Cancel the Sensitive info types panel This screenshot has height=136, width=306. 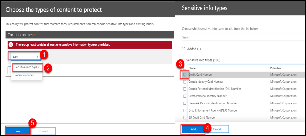pos(217,129)
